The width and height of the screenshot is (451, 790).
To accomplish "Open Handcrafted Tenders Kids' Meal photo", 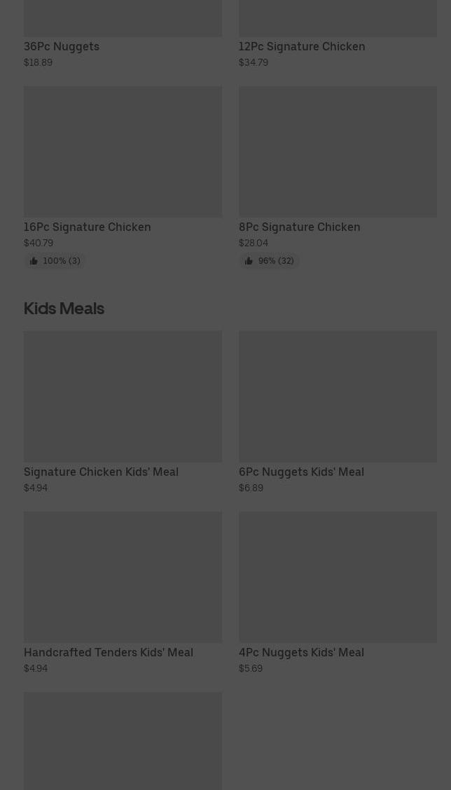I will tap(123, 577).
